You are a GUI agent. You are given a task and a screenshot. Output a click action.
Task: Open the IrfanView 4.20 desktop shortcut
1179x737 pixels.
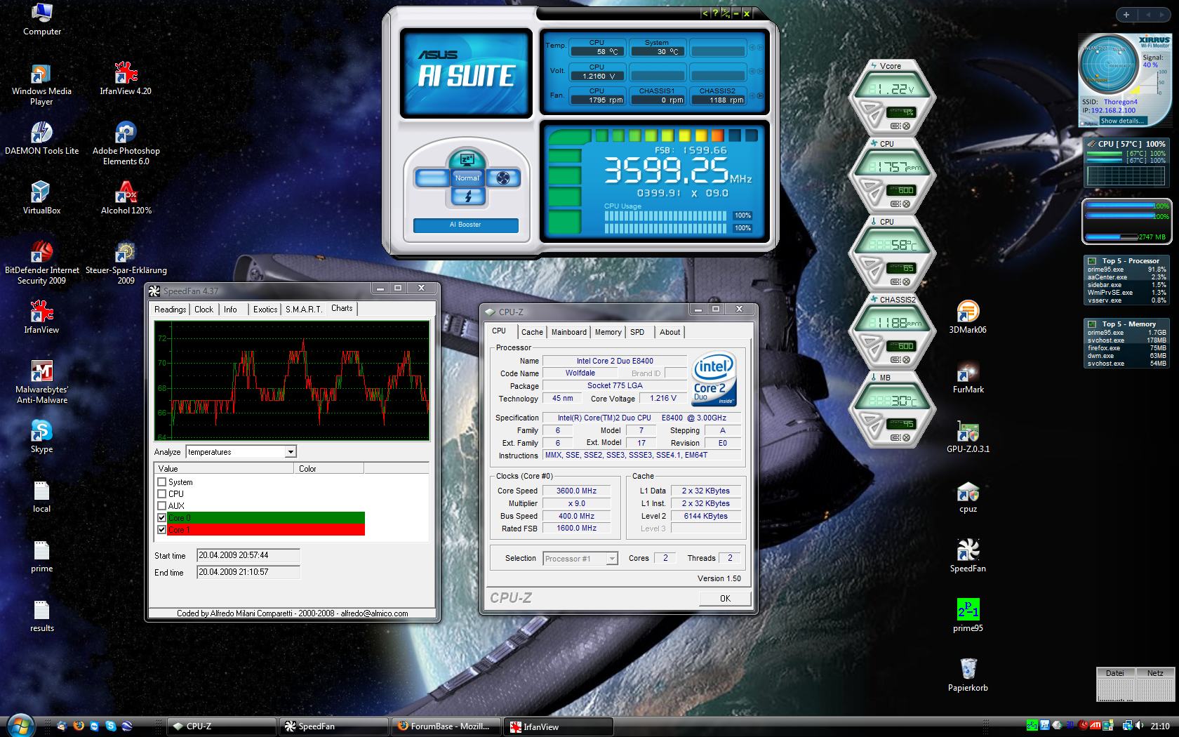pyautogui.click(x=126, y=78)
